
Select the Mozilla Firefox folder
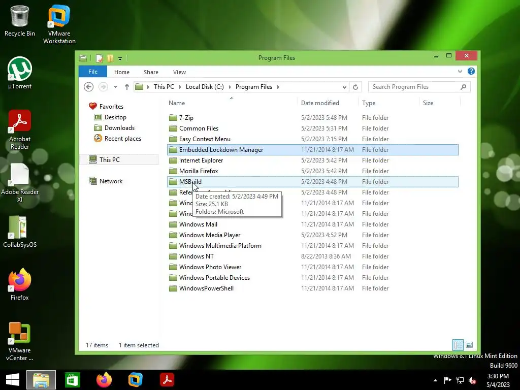coord(313,171)
